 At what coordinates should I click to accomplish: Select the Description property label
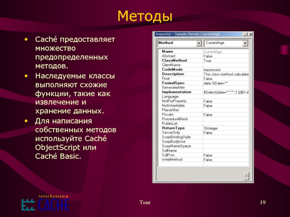(x=173, y=74)
